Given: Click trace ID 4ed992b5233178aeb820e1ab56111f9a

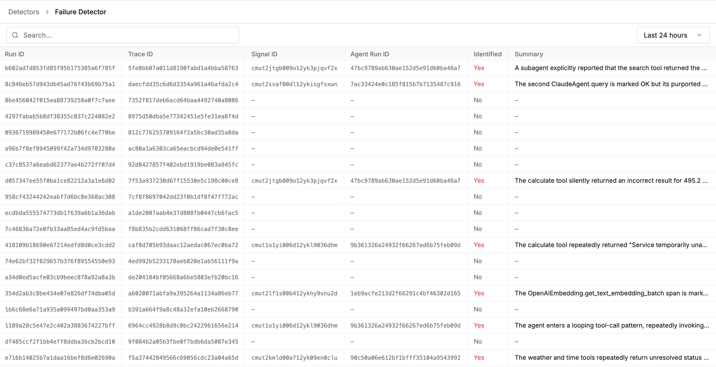Looking at the screenshot, I should 183,261.
